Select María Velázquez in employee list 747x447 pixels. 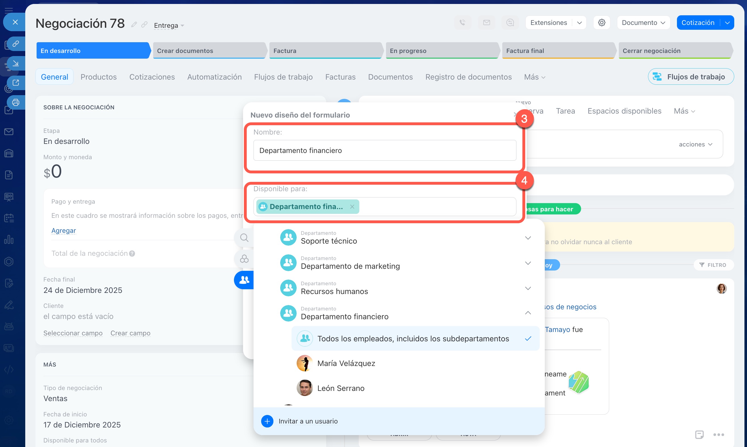pyautogui.click(x=346, y=363)
